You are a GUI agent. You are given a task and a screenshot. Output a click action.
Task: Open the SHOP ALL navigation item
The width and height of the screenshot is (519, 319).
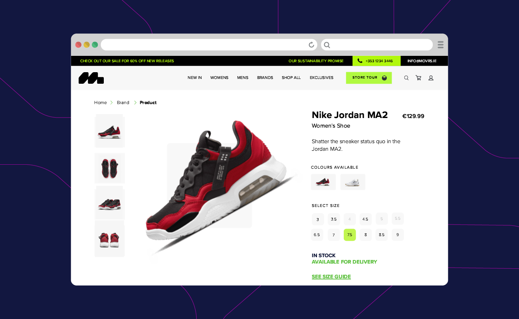[291, 78]
